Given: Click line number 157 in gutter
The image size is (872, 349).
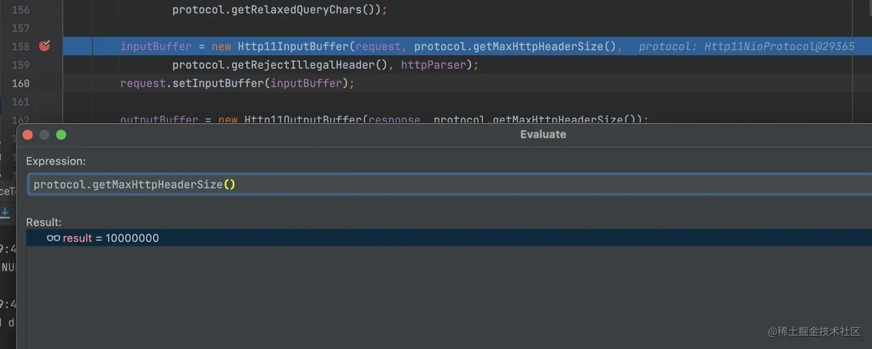Looking at the screenshot, I should [21, 28].
